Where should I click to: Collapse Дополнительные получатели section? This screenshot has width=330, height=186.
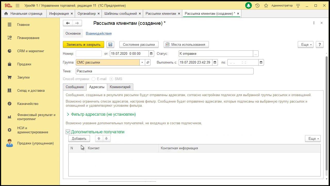[68, 132]
